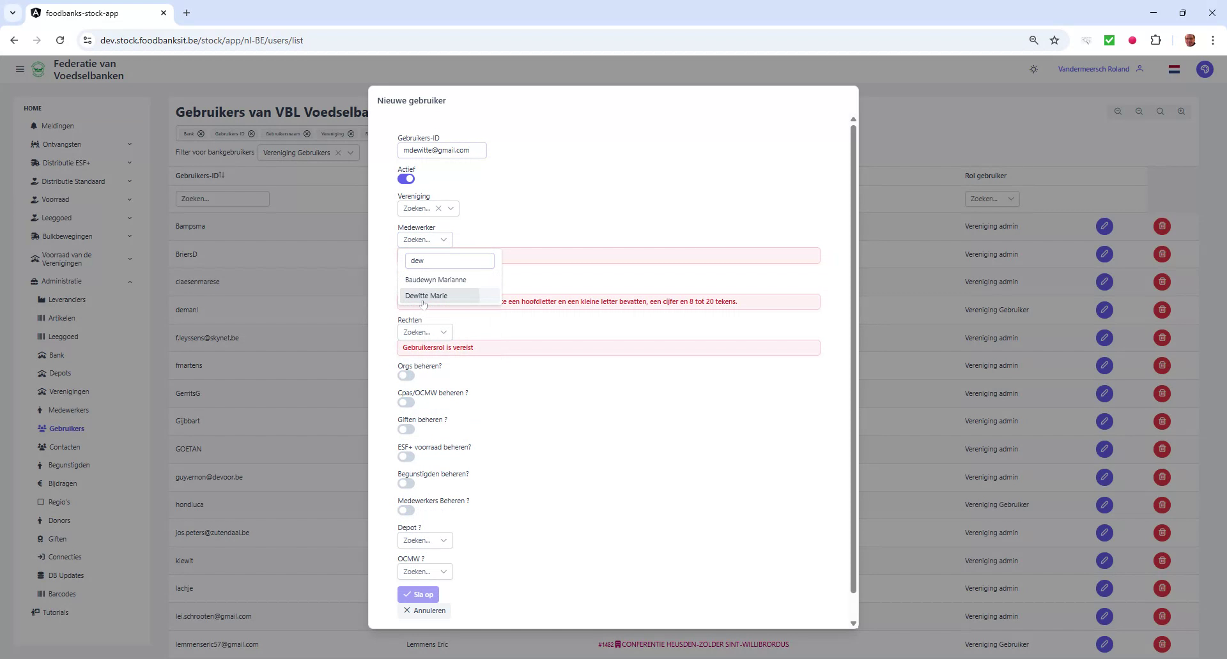Open the zoom-in magnifier icon

pyautogui.click(x=1181, y=111)
